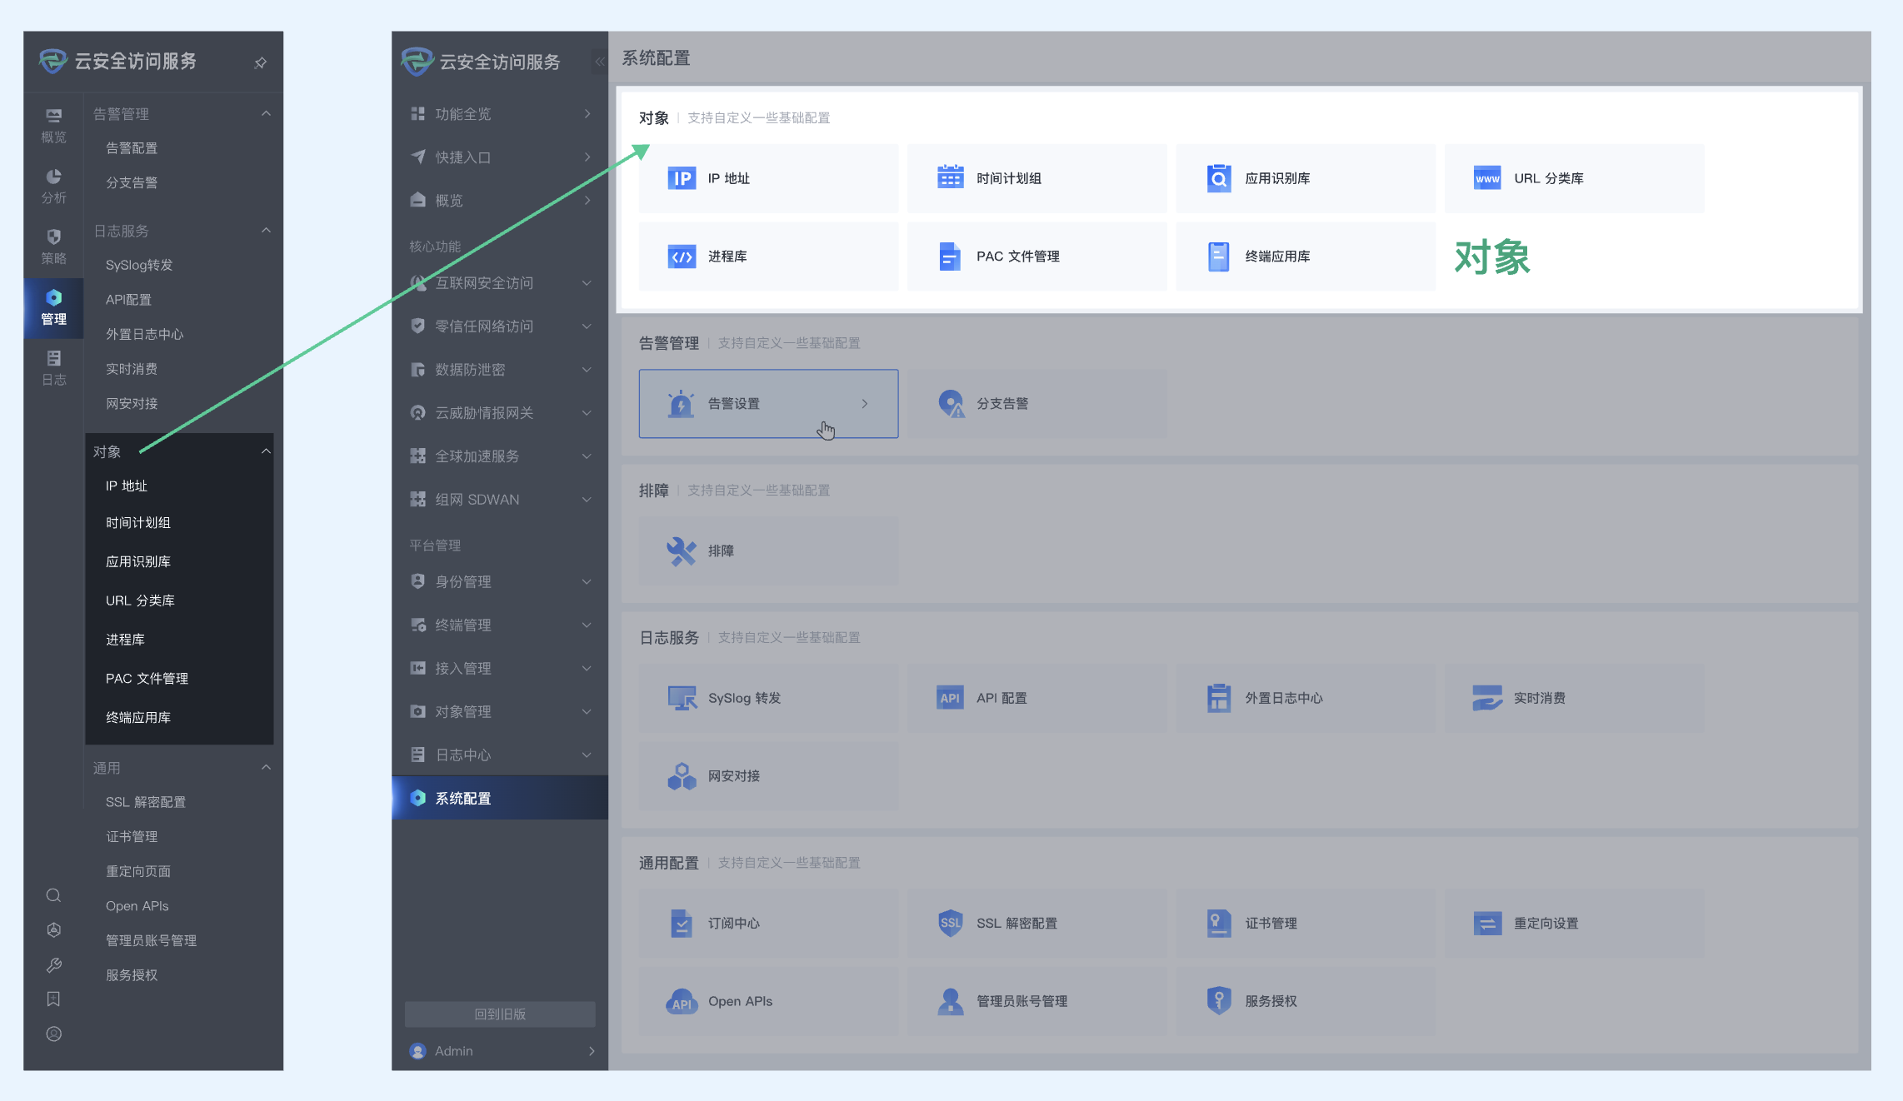Screen dimensions: 1903x1101
Task: Click the 回到旧版 button
Action: click(500, 1014)
